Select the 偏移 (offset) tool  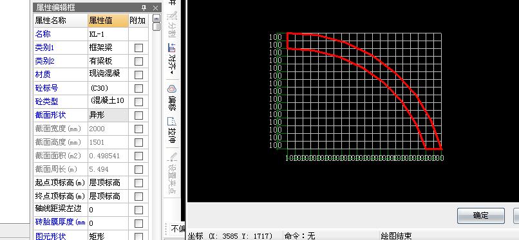[x=172, y=98]
